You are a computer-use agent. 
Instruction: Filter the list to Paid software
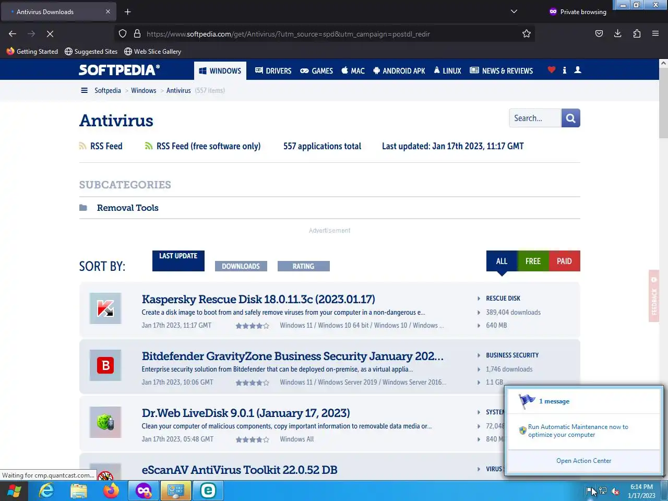564,261
